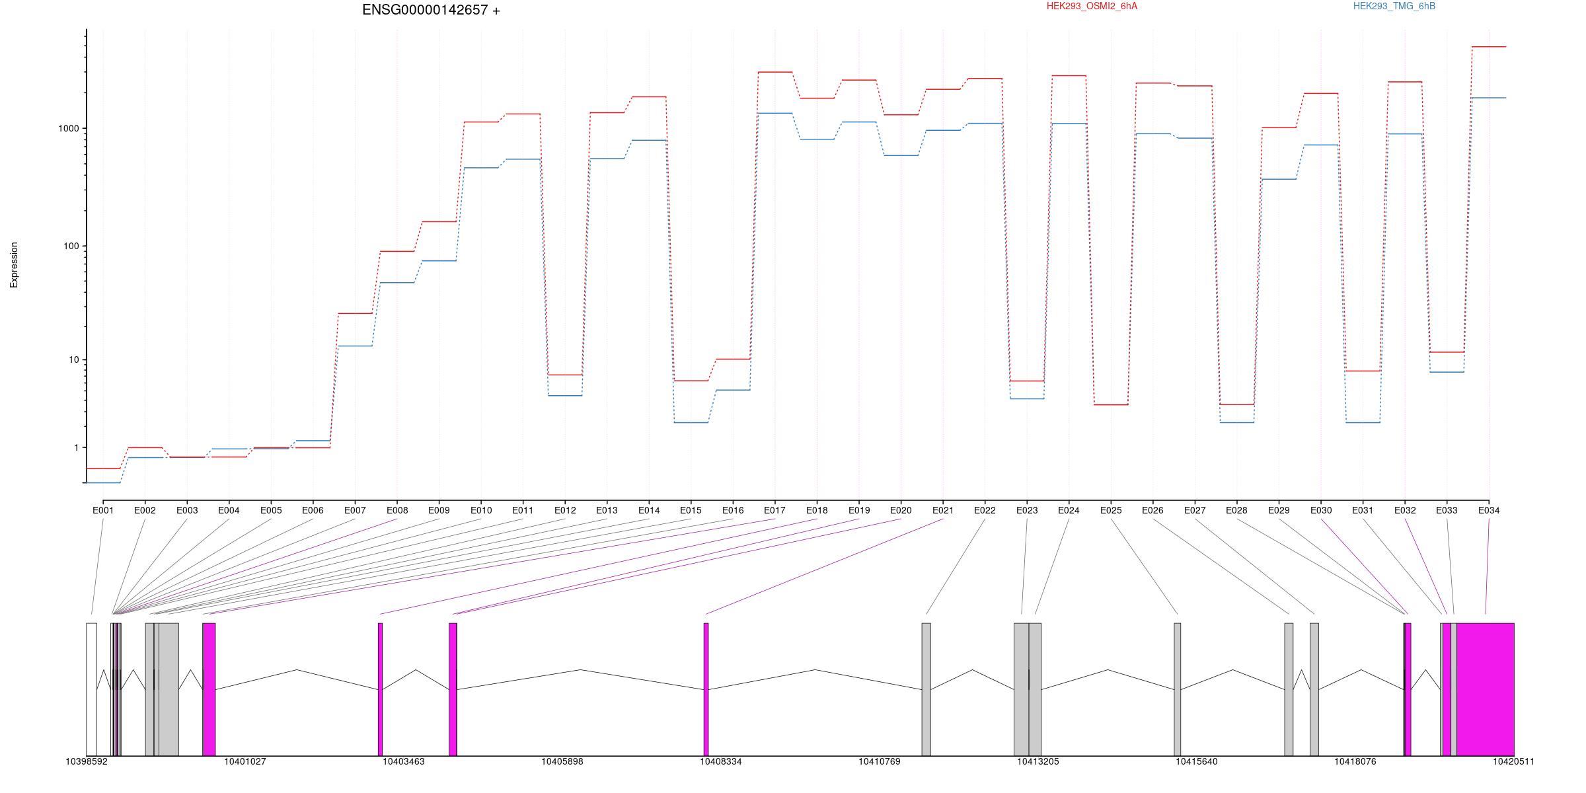Click exon label E016
This screenshot has height=793, width=1586.
pos(733,510)
